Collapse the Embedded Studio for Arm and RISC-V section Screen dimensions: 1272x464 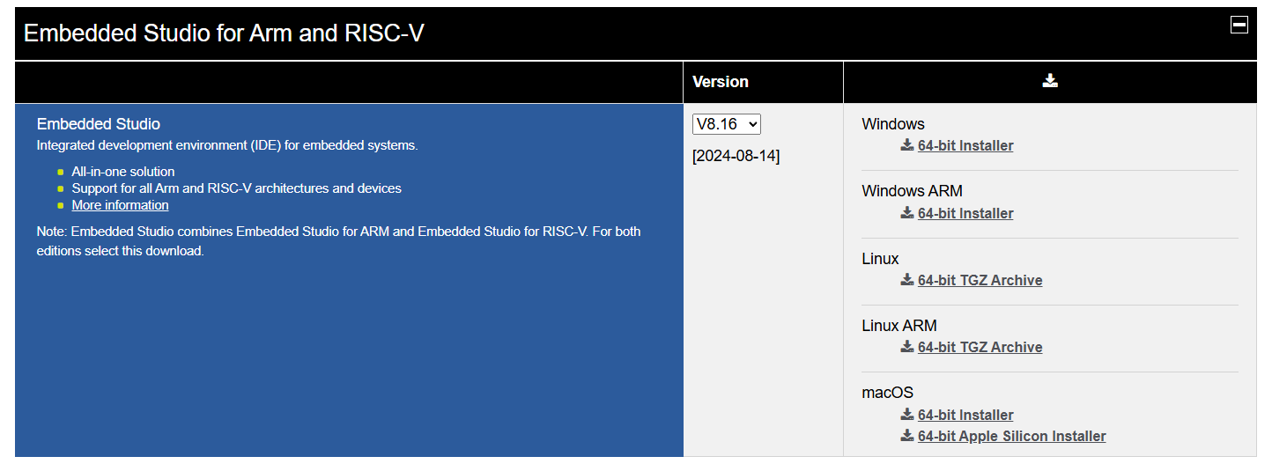click(1239, 26)
